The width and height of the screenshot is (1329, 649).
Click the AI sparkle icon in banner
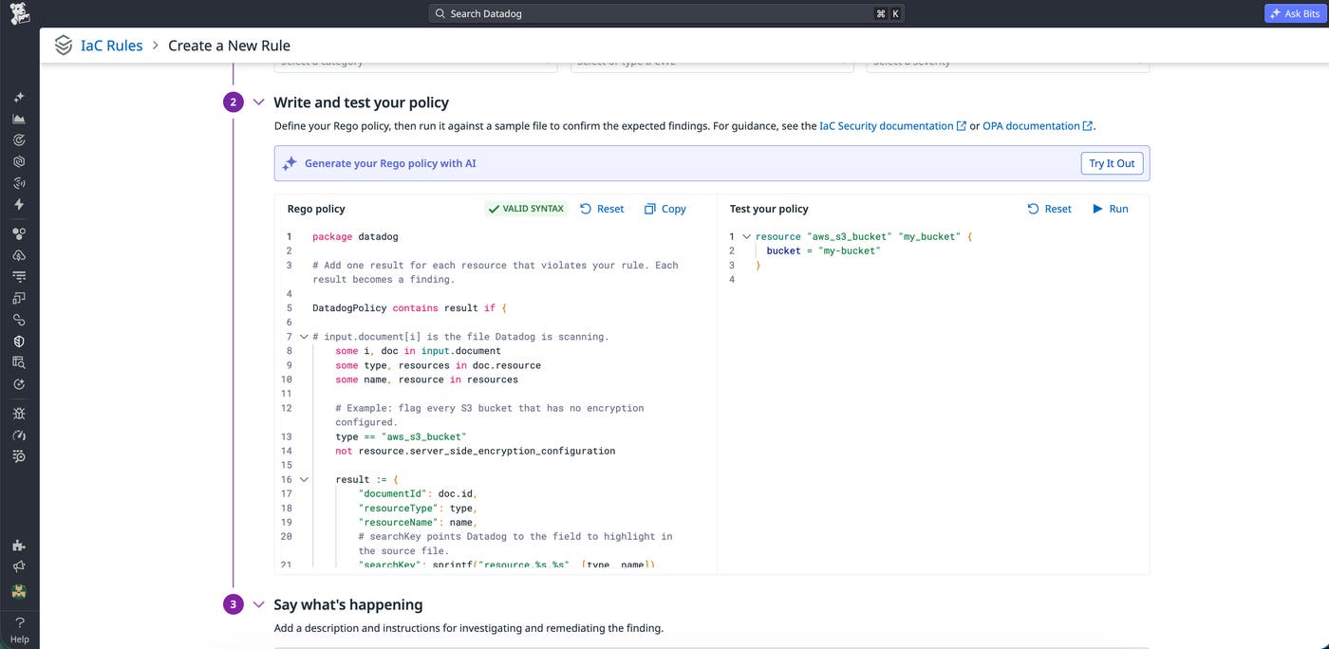coord(290,163)
